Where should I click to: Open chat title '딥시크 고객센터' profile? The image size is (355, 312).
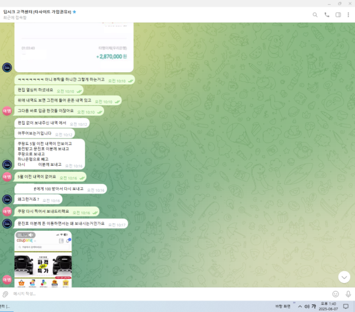pos(37,12)
